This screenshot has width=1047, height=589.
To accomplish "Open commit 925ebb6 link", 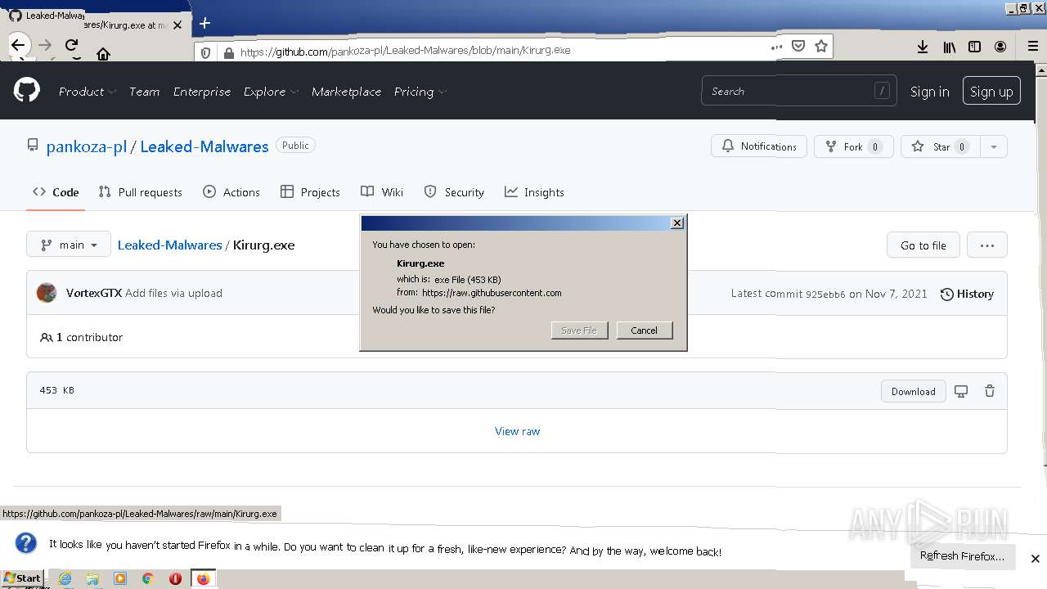I will (825, 294).
